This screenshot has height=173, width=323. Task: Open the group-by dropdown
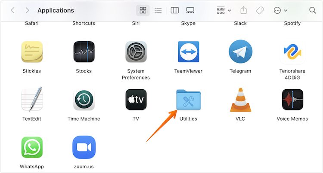[224, 10]
